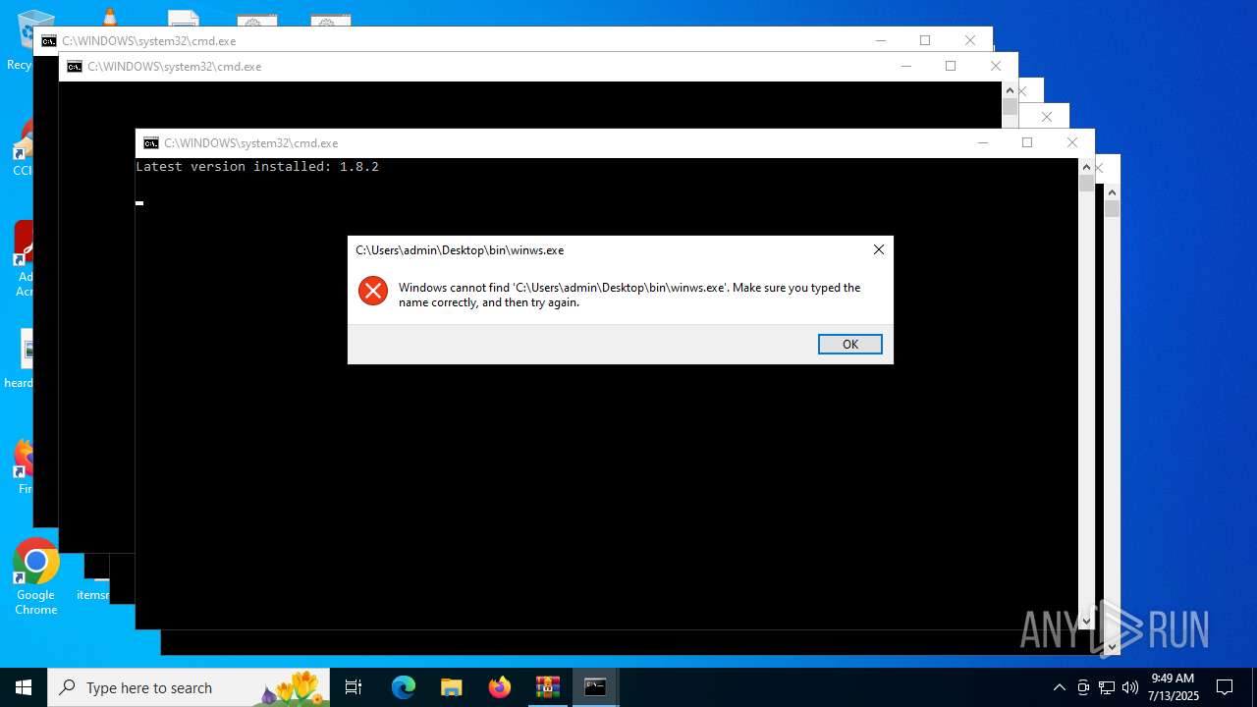Click the error dialog title path text

460,250
